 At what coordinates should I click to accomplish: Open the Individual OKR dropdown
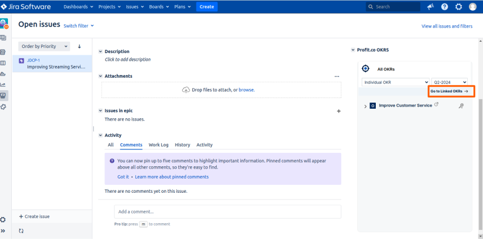(x=396, y=82)
